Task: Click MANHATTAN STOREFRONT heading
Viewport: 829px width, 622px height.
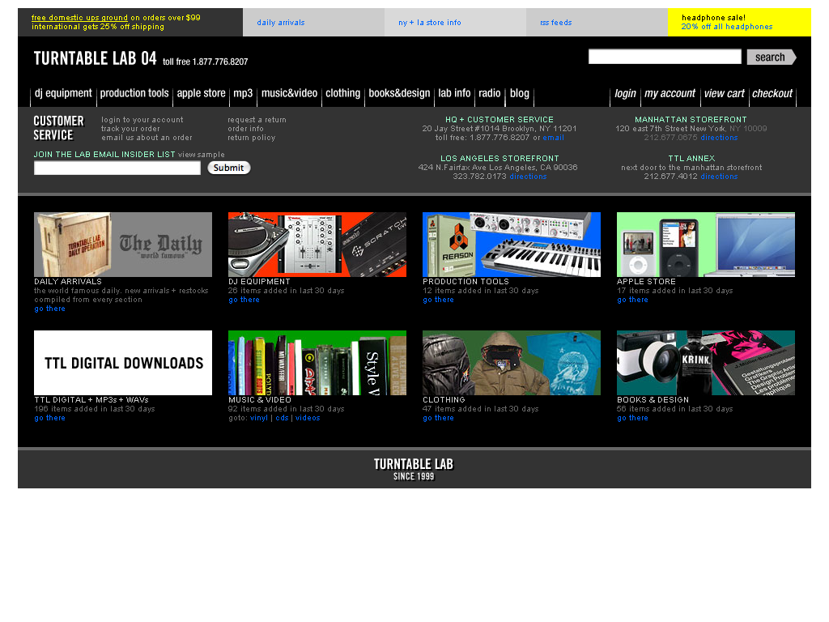Action: (691, 120)
